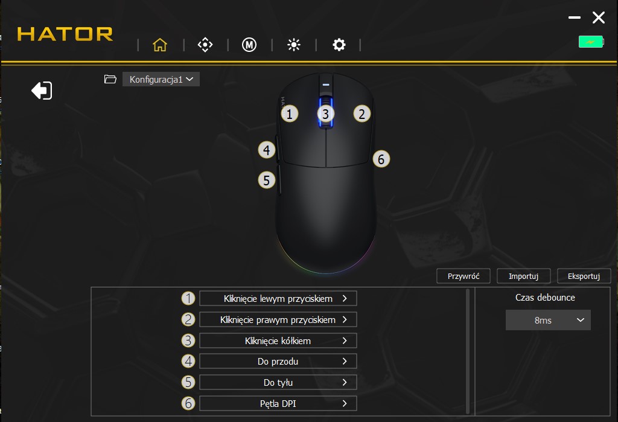Click the Przywróć button
The height and width of the screenshot is (422, 618).
pos(463,276)
